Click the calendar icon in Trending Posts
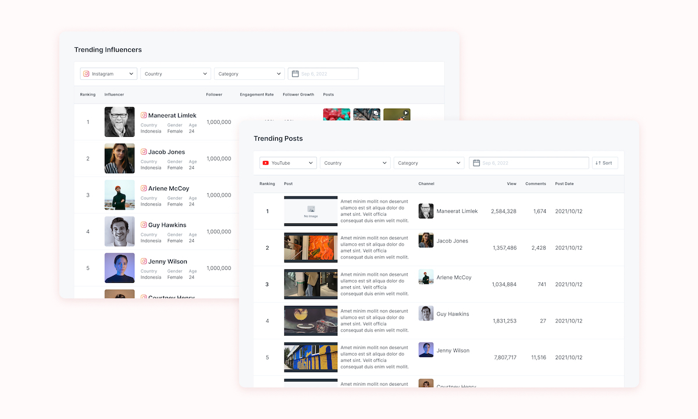The image size is (698, 419). [x=476, y=163]
